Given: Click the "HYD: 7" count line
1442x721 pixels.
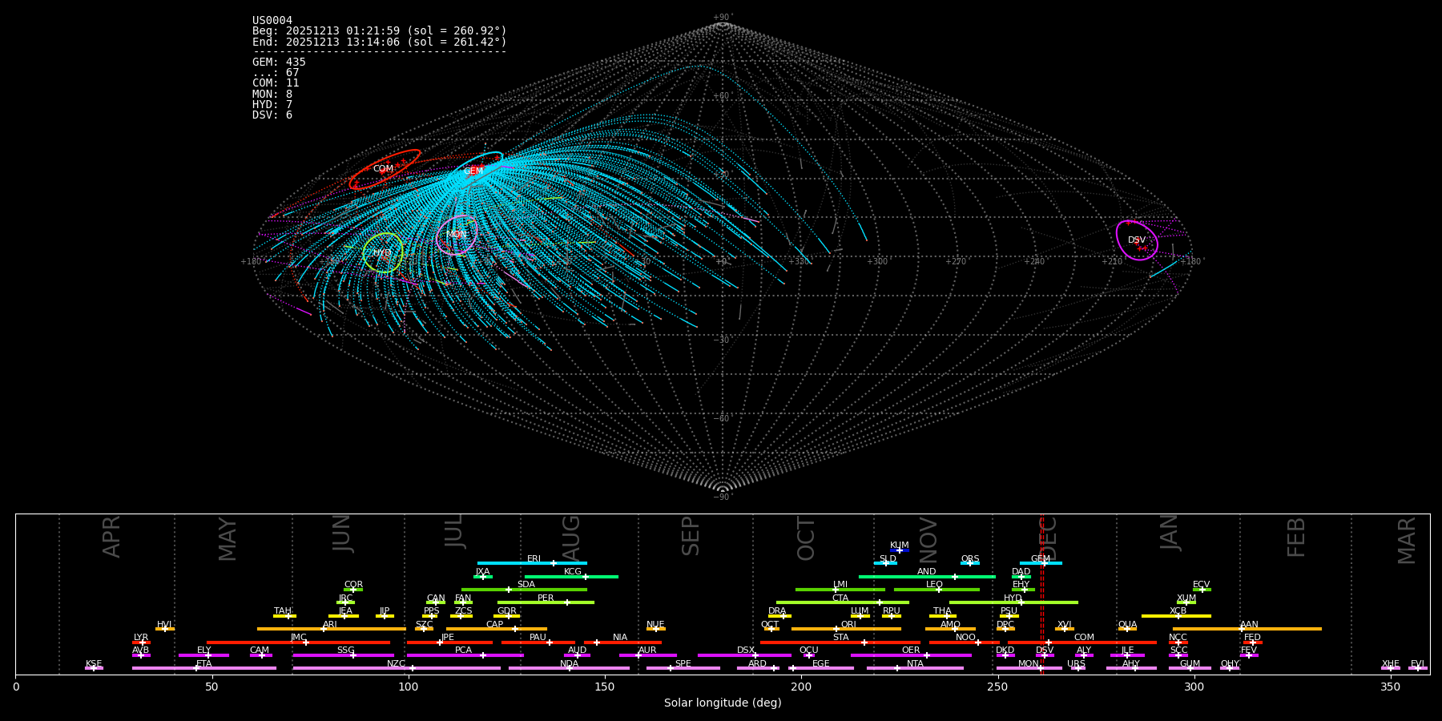Looking at the screenshot, I should (272, 105).
